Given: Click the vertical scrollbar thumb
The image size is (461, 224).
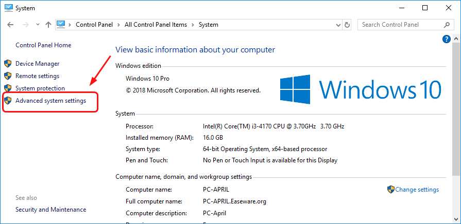Looking at the screenshot, I should (x=456, y=109).
